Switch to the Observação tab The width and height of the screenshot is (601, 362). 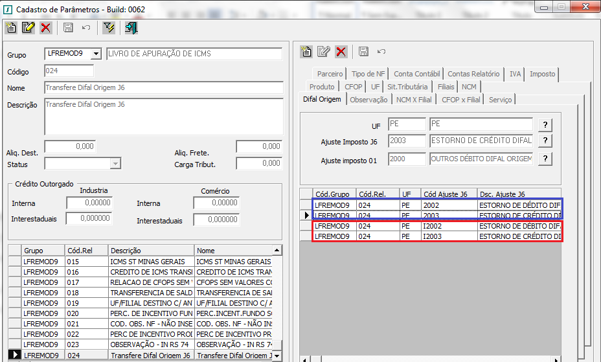tap(369, 100)
